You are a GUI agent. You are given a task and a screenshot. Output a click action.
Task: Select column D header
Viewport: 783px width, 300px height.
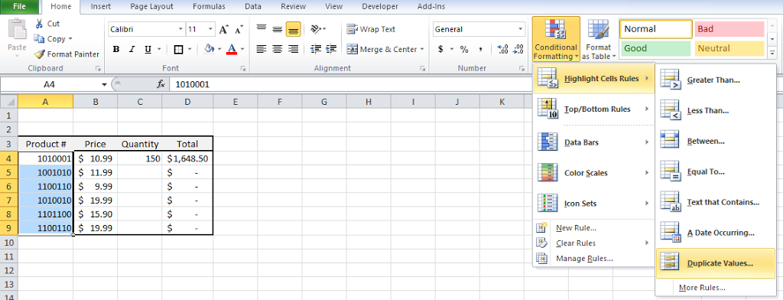(x=187, y=102)
